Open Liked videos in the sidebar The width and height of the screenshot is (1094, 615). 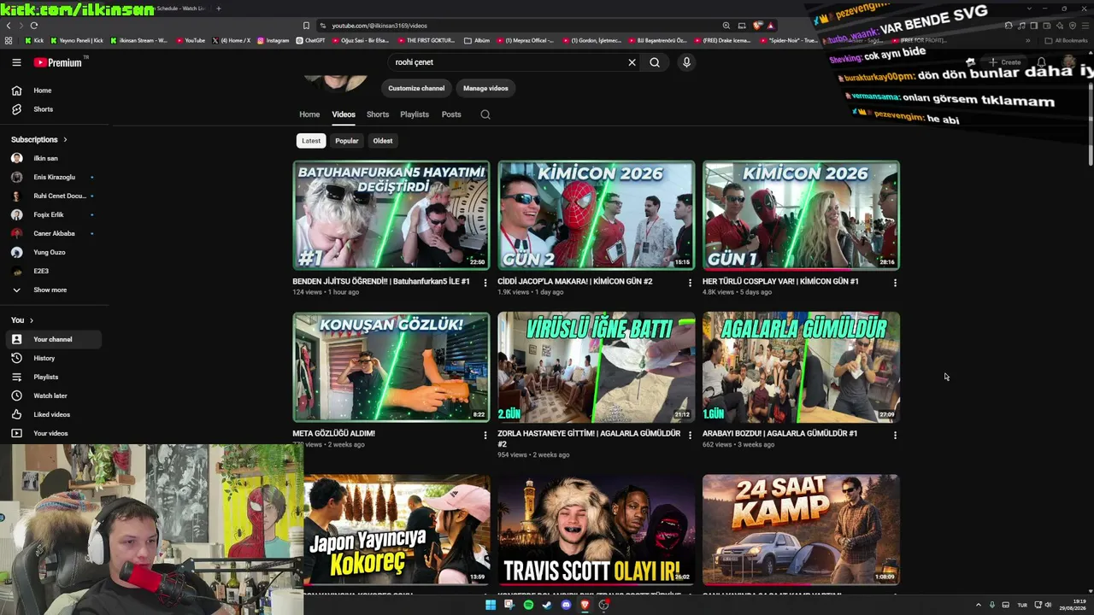pyautogui.click(x=53, y=414)
